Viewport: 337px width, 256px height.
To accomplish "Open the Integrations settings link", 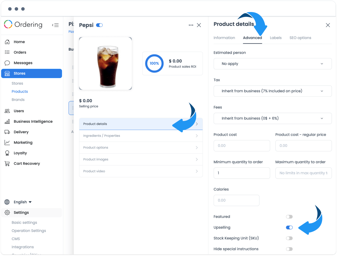I will click(23, 247).
